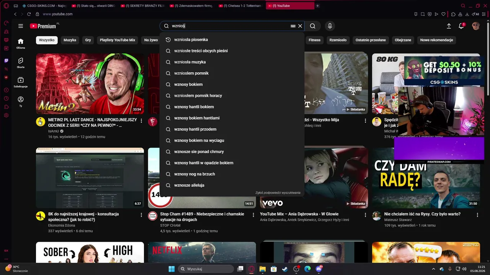The height and width of the screenshot is (275, 490).
Task: Switch to the Chelsea 1-2 Tottenham tab
Action: pyautogui.click(x=241, y=6)
